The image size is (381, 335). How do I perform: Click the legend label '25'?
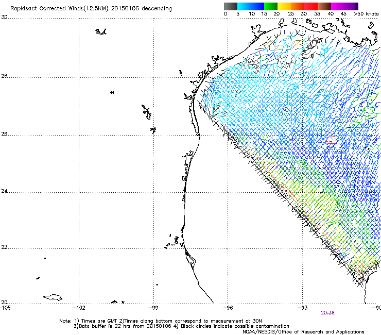coord(291,13)
